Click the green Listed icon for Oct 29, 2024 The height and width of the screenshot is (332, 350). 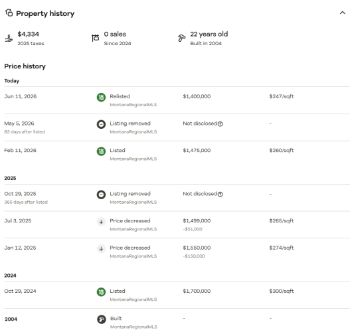[x=101, y=292]
